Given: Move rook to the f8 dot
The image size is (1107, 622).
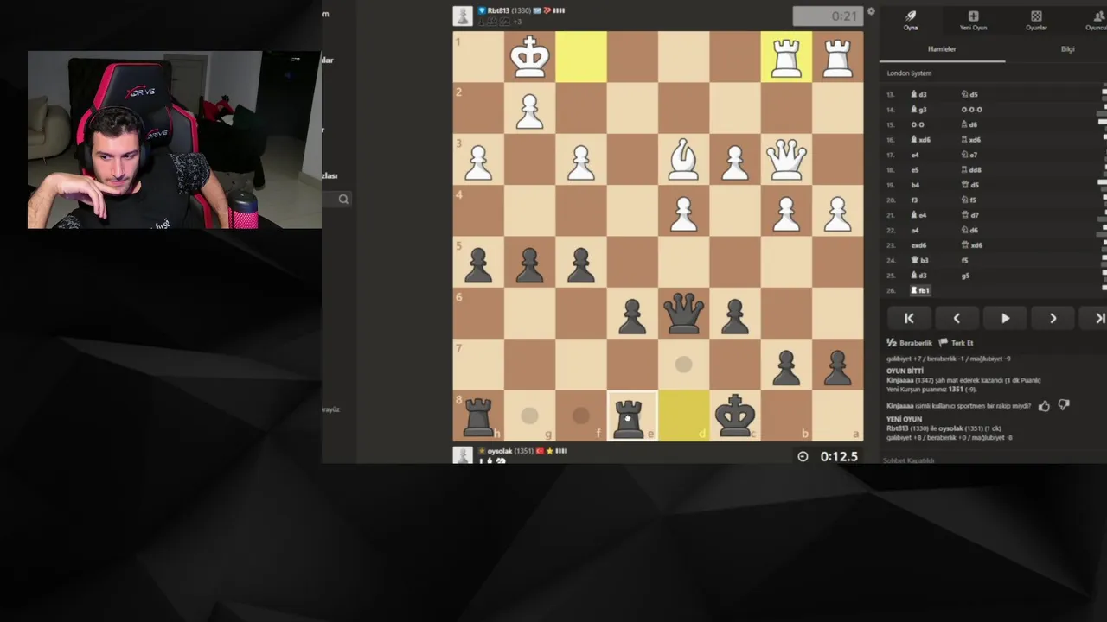Looking at the screenshot, I should [x=581, y=416].
